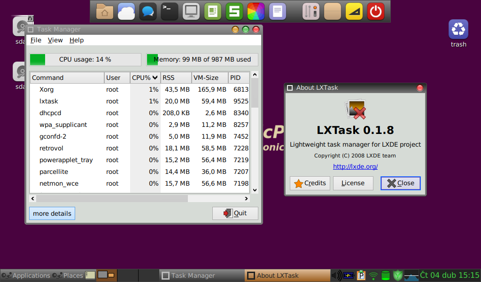Open the purple notes app in the dock
Screen dimensions: 481x282
pyautogui.click(x=277, y=11)
